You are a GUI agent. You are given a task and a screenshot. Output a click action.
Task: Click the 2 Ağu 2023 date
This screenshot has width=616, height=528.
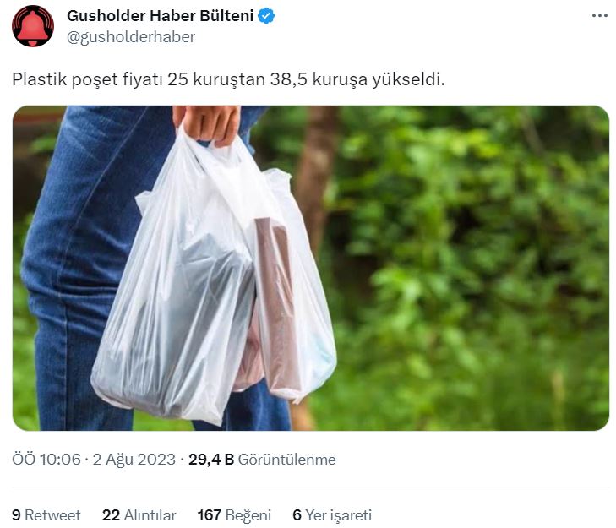134,460
